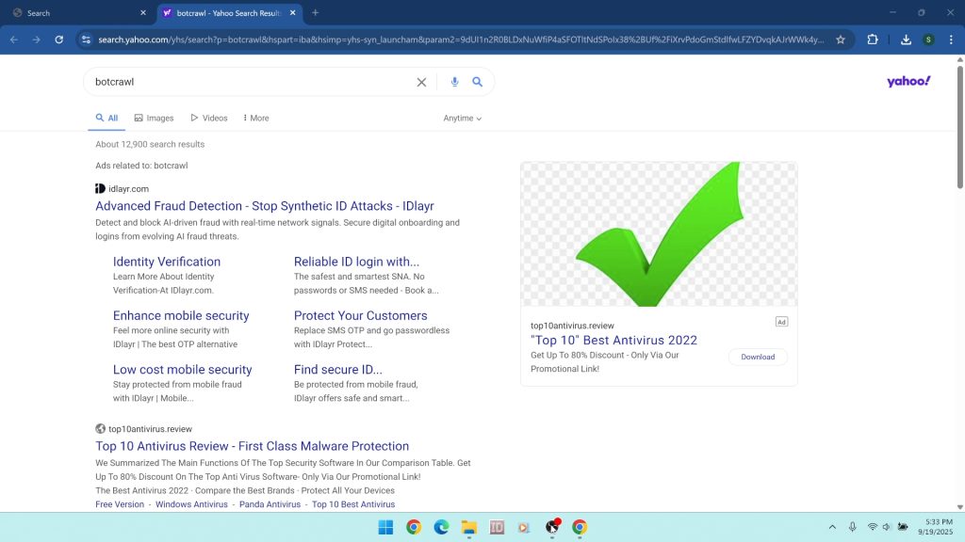Show hidden system tray icons
Viewport: 965px width, 542px height.
[832, 527]
